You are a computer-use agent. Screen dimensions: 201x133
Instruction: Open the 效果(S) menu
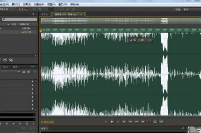[x=27, y=4]
